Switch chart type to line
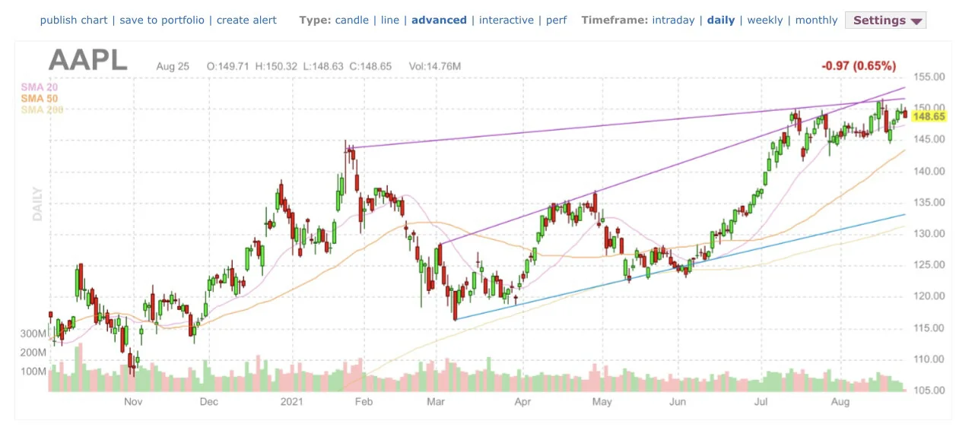 tap(390, 20)
